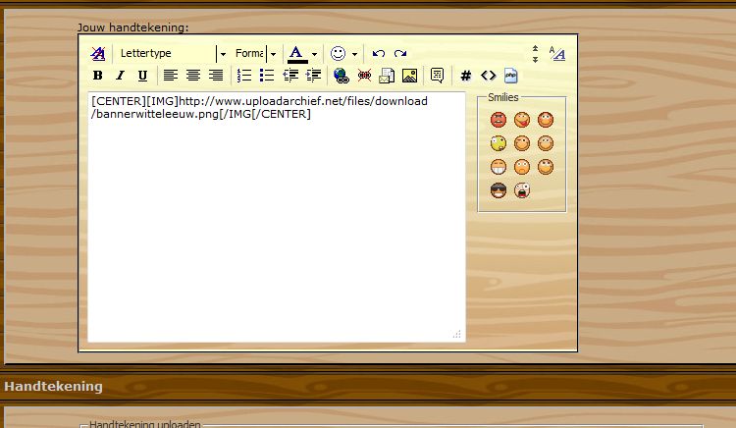
Task: Wrap selection in PHP tags
Action: (510, 76)
